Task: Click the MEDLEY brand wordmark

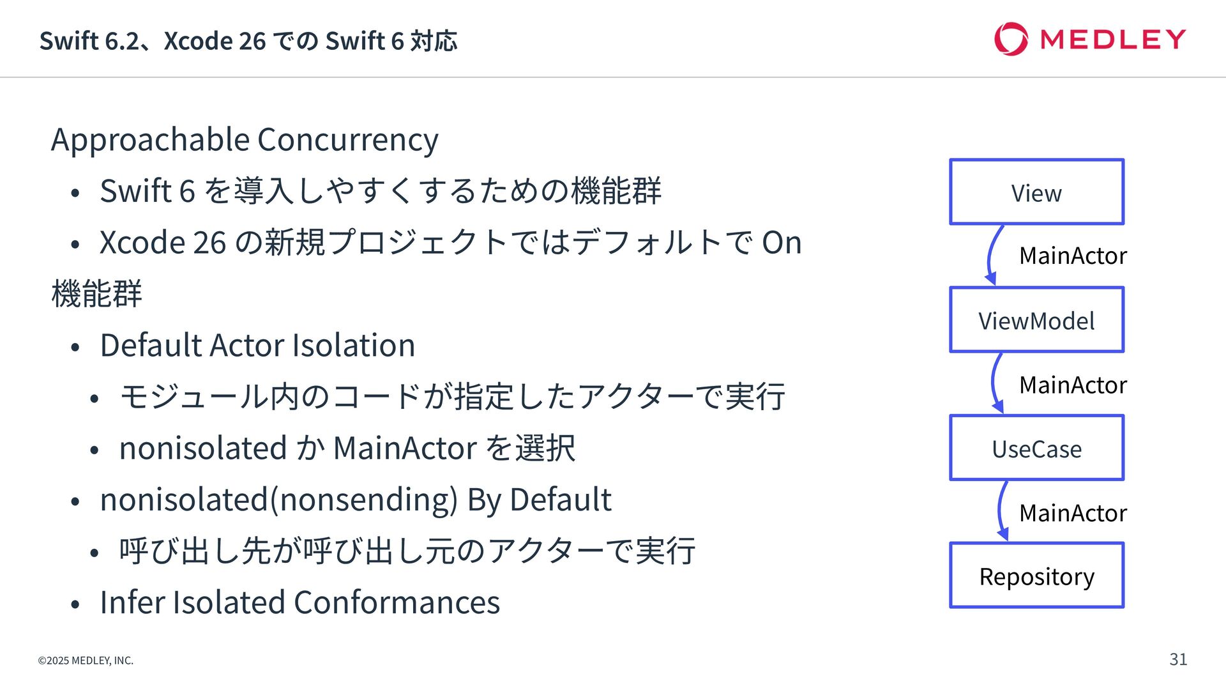Action: (x=1112, y=39)
